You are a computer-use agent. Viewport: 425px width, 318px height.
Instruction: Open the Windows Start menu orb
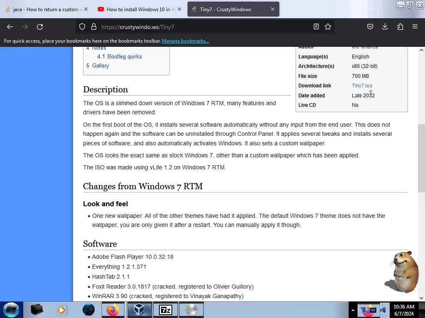(11, 310)
